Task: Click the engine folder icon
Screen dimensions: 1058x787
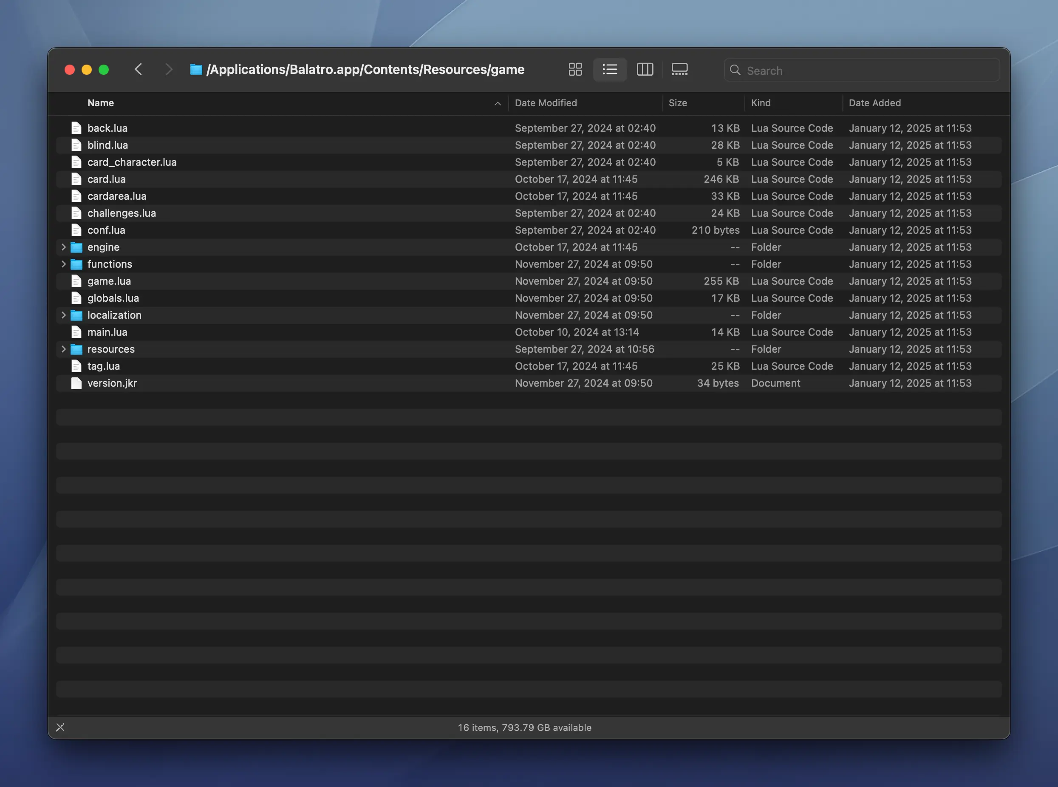Action: point(76,247)
